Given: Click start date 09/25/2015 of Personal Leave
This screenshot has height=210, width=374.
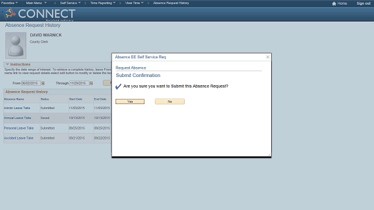Looking at the screenshot, I should point(77,128).
